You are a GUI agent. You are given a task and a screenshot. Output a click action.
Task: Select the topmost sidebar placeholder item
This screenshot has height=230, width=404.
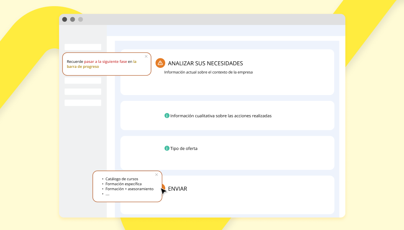coord(83,47)
